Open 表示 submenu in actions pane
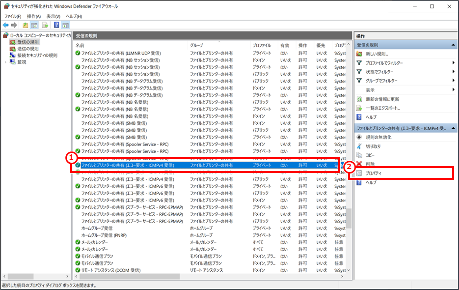Image resolution: width=459 pixels, height=290 pixels. pyautogui.click(x=370, y=90)
